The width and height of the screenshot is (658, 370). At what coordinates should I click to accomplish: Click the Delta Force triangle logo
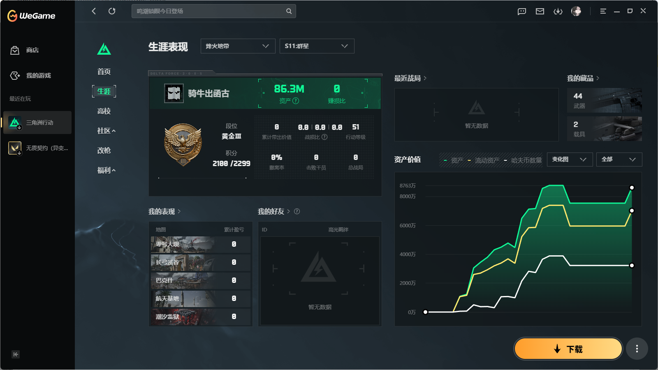104,49
